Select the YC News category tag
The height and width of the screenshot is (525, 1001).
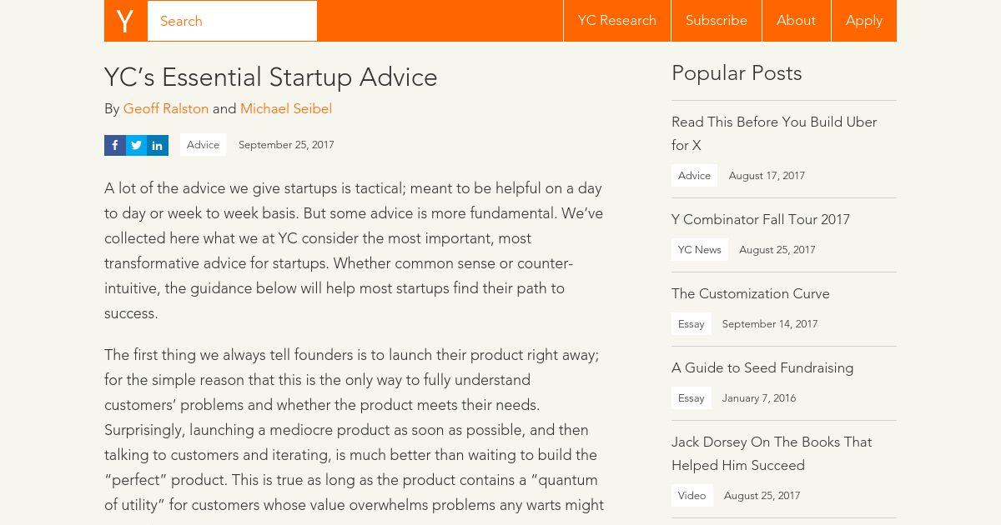pos(700,250)
